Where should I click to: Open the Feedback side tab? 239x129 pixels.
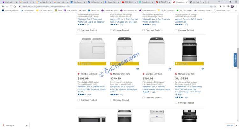[x=235, y=60]
